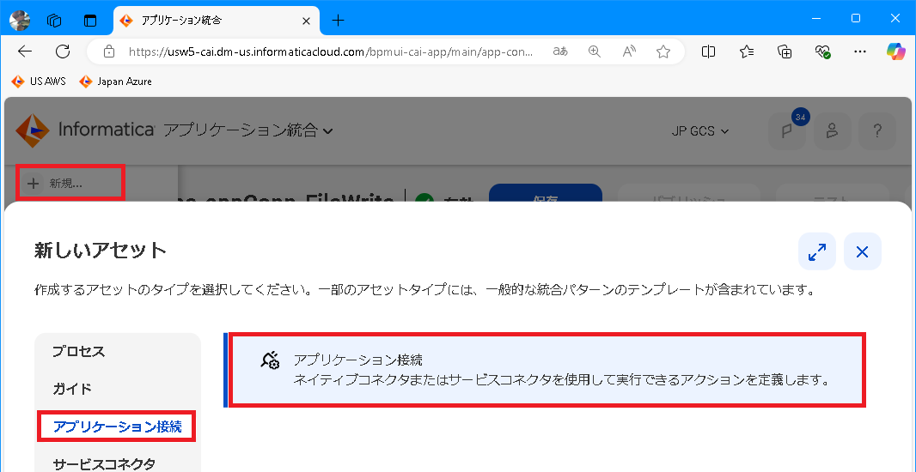Image resolution: width=916 pixels, height=472 pixels.
Task: Open the translate page icon
Action: [x=560, y=51]
